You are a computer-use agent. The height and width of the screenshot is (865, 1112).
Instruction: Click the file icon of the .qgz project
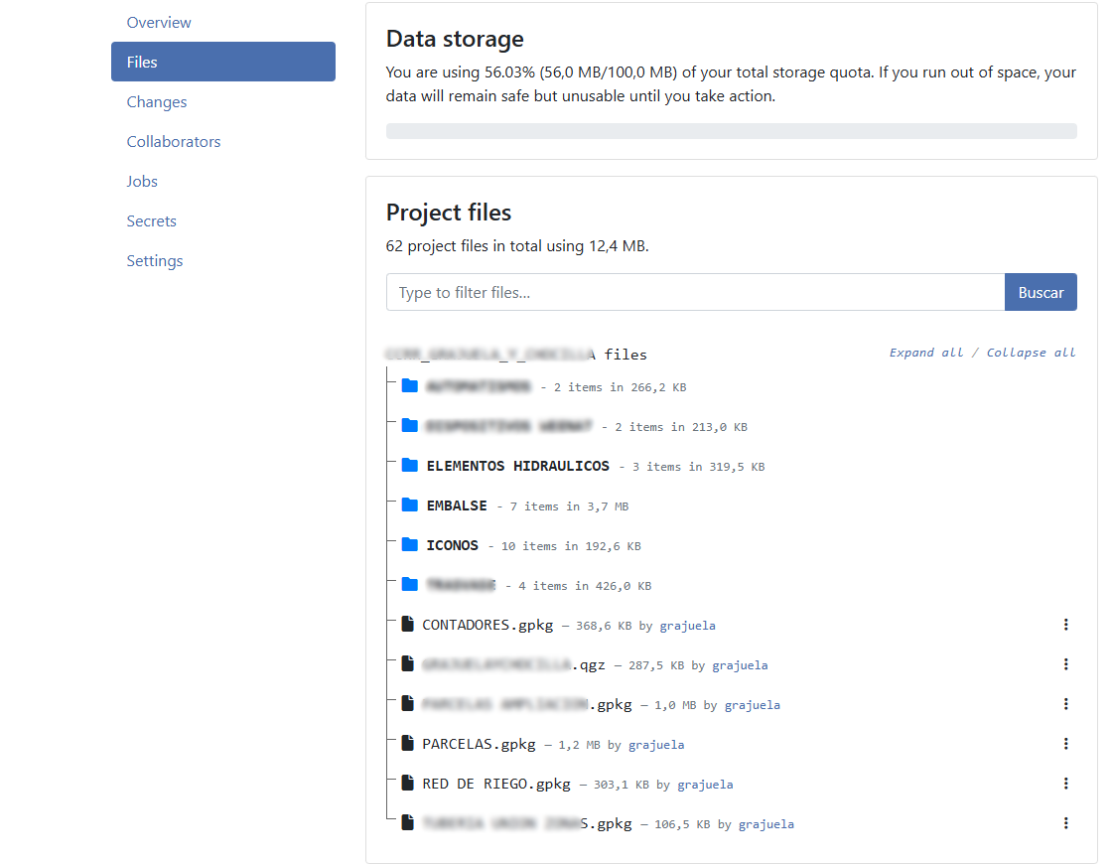click(x=407, y=663)
